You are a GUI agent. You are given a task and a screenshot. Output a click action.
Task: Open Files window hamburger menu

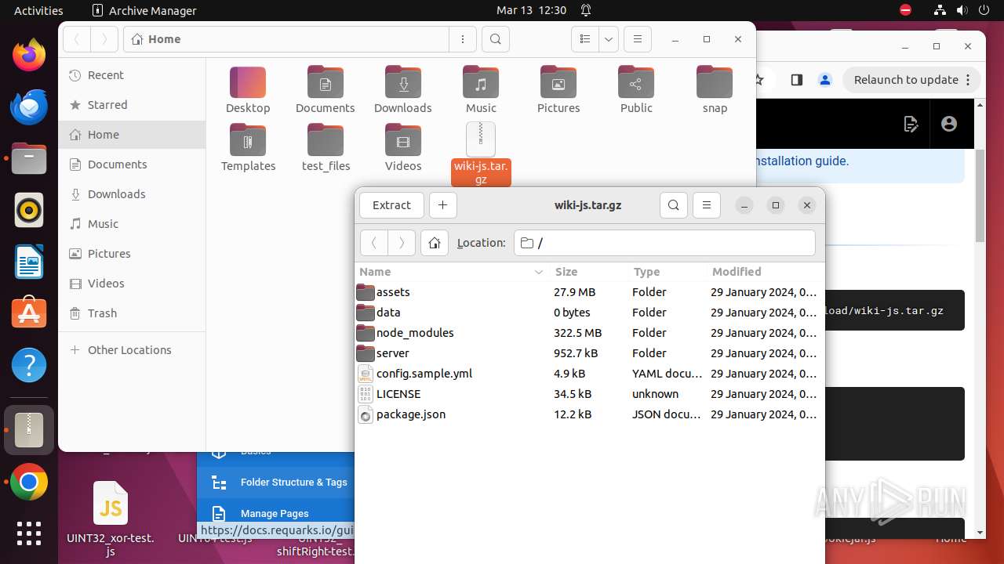[638, 39]
